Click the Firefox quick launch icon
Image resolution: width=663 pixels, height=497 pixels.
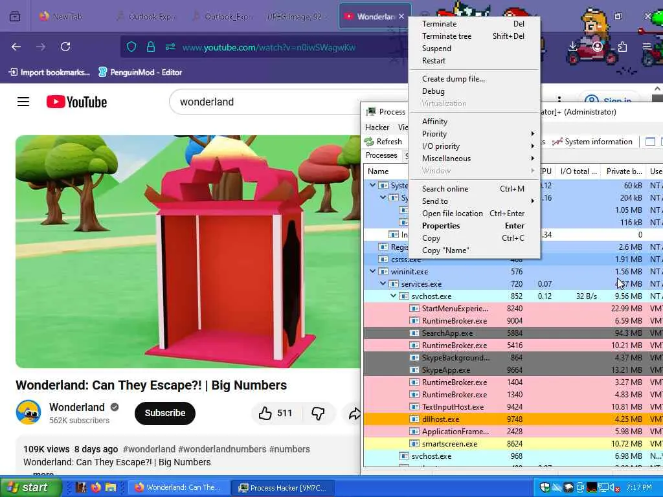tap(96, 487)
